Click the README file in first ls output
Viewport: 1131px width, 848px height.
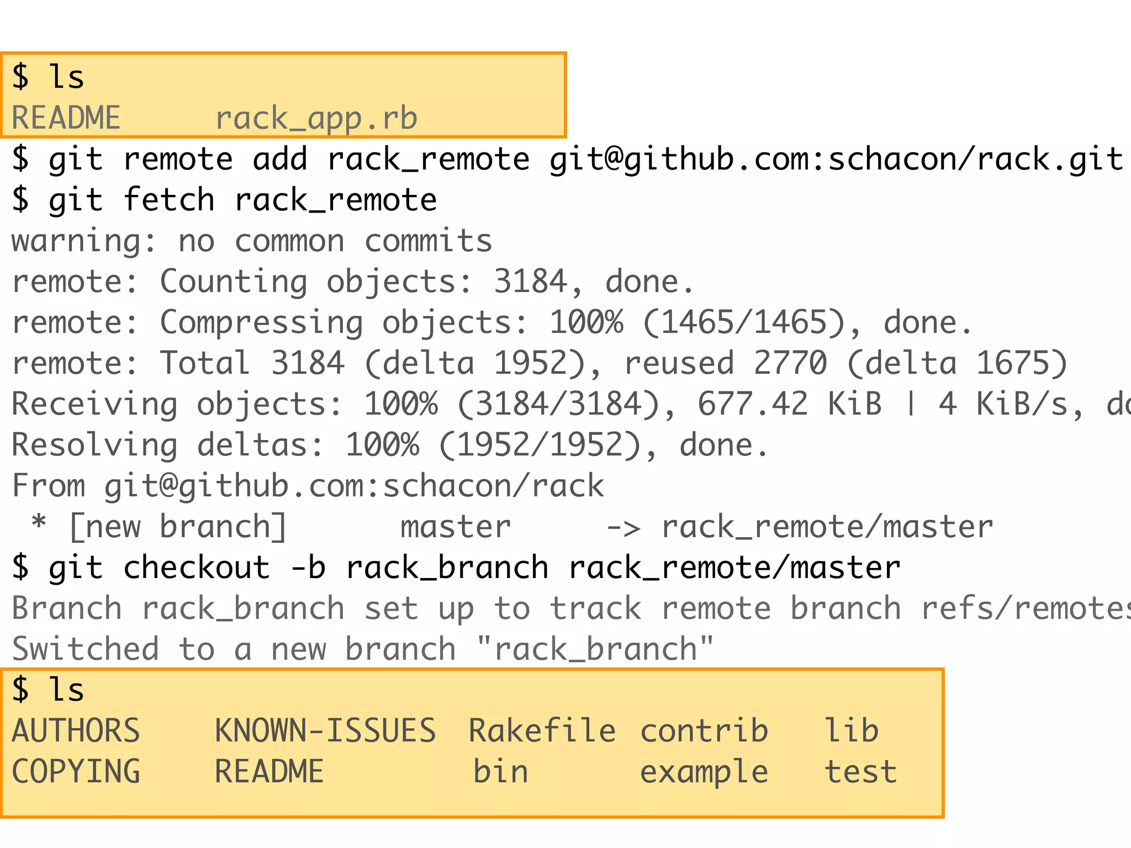66,118
